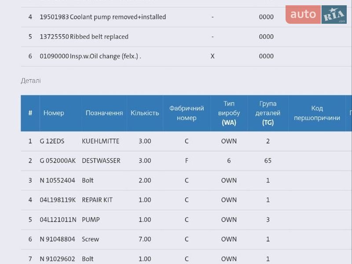The height and width of the screenshot is (264, 352).
Task: Click the # column header
Action: coord(30,113)
